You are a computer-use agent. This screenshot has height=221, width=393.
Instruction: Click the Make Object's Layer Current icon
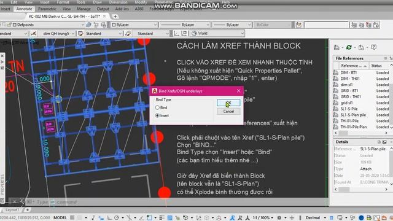pyautogui.click(x=88, y=25)
